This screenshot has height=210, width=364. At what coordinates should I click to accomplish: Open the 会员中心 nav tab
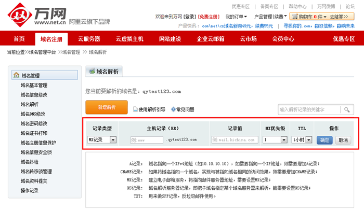(283, 39)
